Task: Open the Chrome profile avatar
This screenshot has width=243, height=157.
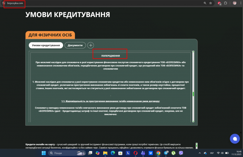Action: click(235, 3)
